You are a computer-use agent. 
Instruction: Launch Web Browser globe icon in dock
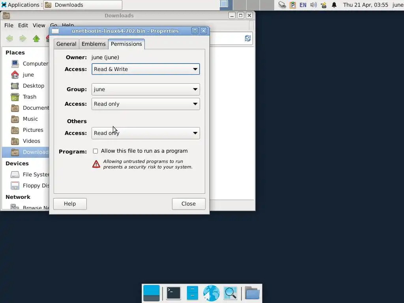pyautogui.click(x=211, y=293)
